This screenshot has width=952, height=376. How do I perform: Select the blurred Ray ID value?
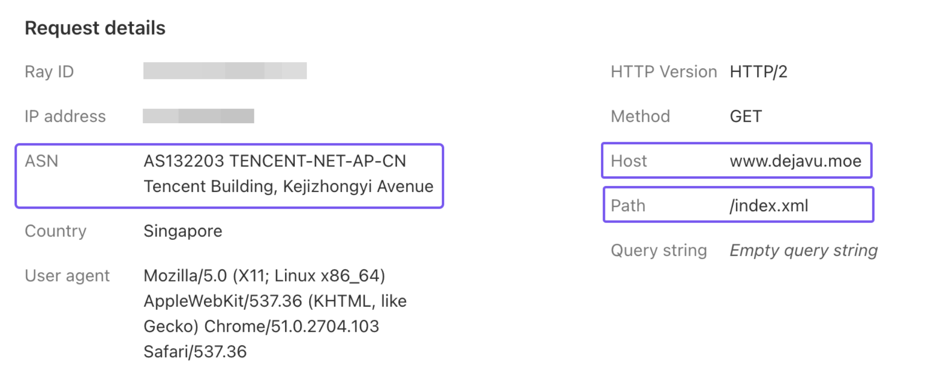coord(225,71)
